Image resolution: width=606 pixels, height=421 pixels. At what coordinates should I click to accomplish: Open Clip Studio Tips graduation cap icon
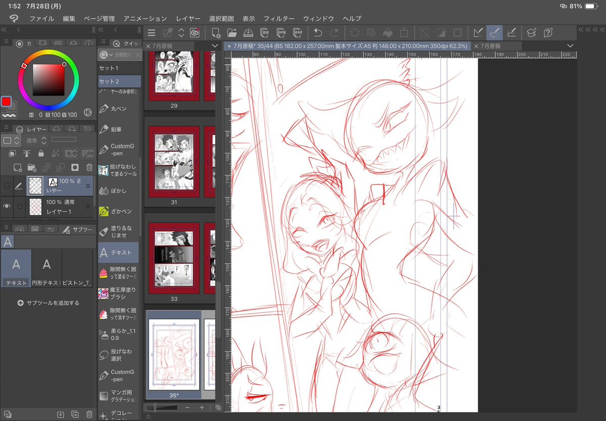(x=531, y=33)
